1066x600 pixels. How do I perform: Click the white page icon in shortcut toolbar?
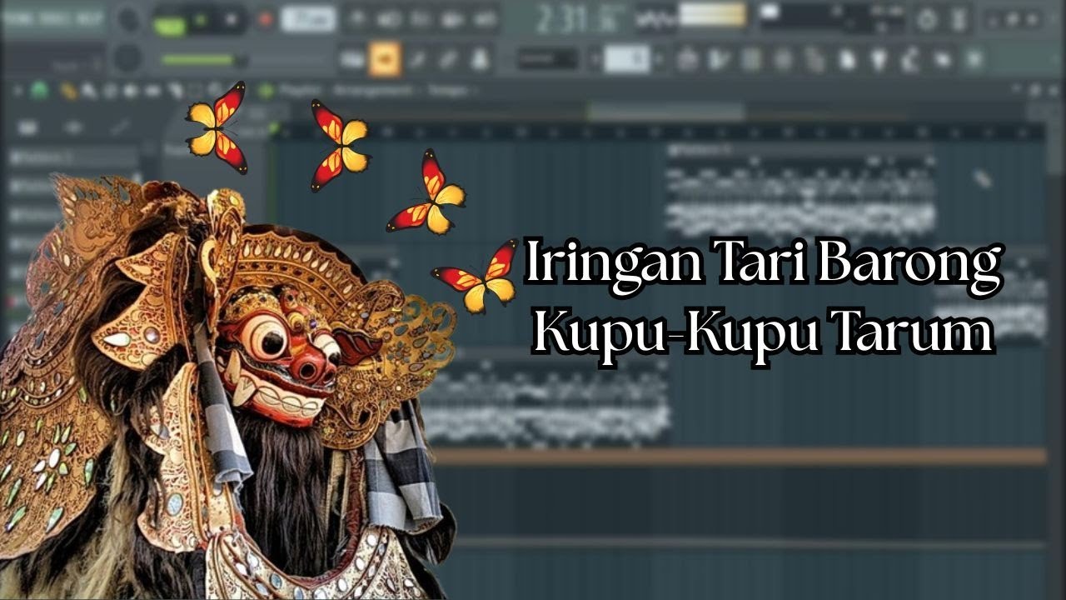click(847, 58)
